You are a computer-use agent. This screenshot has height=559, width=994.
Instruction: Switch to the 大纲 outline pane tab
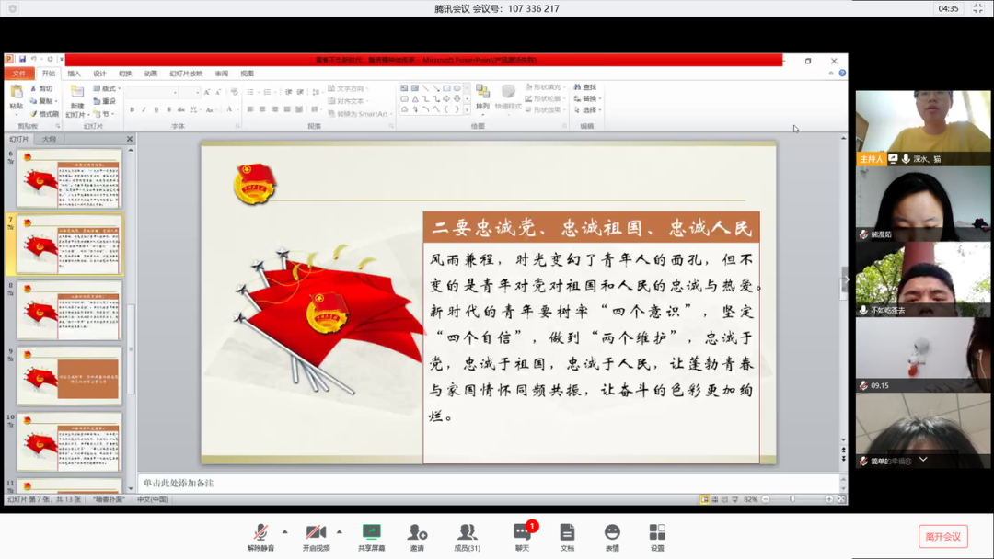[50, 140]
